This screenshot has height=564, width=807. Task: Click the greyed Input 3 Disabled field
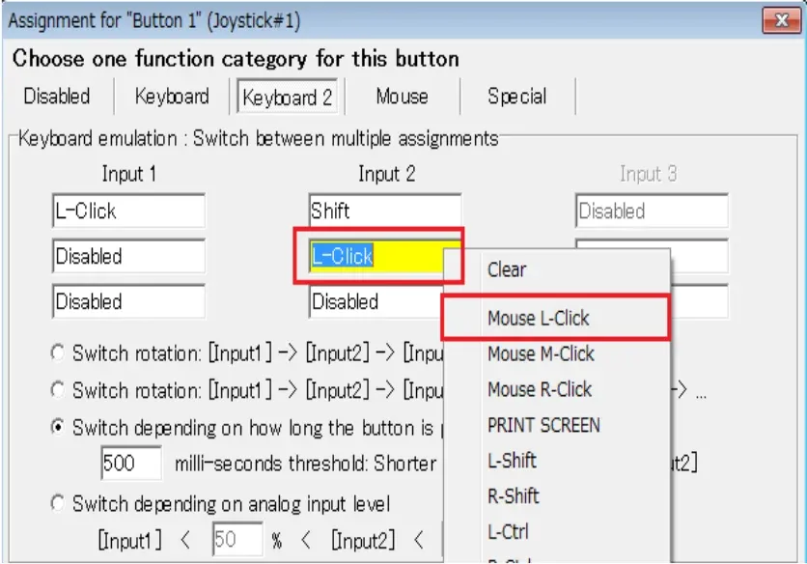click(x=652, y=211)
